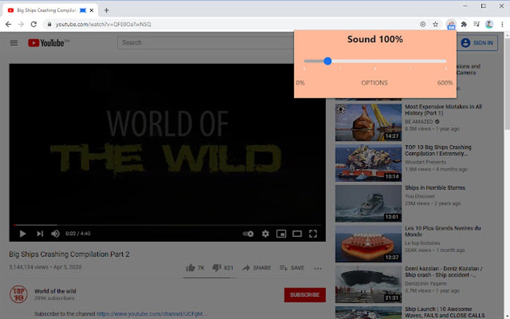The image size is (510, 319).
Task: Reload the current page
Action: click(34, 24)
